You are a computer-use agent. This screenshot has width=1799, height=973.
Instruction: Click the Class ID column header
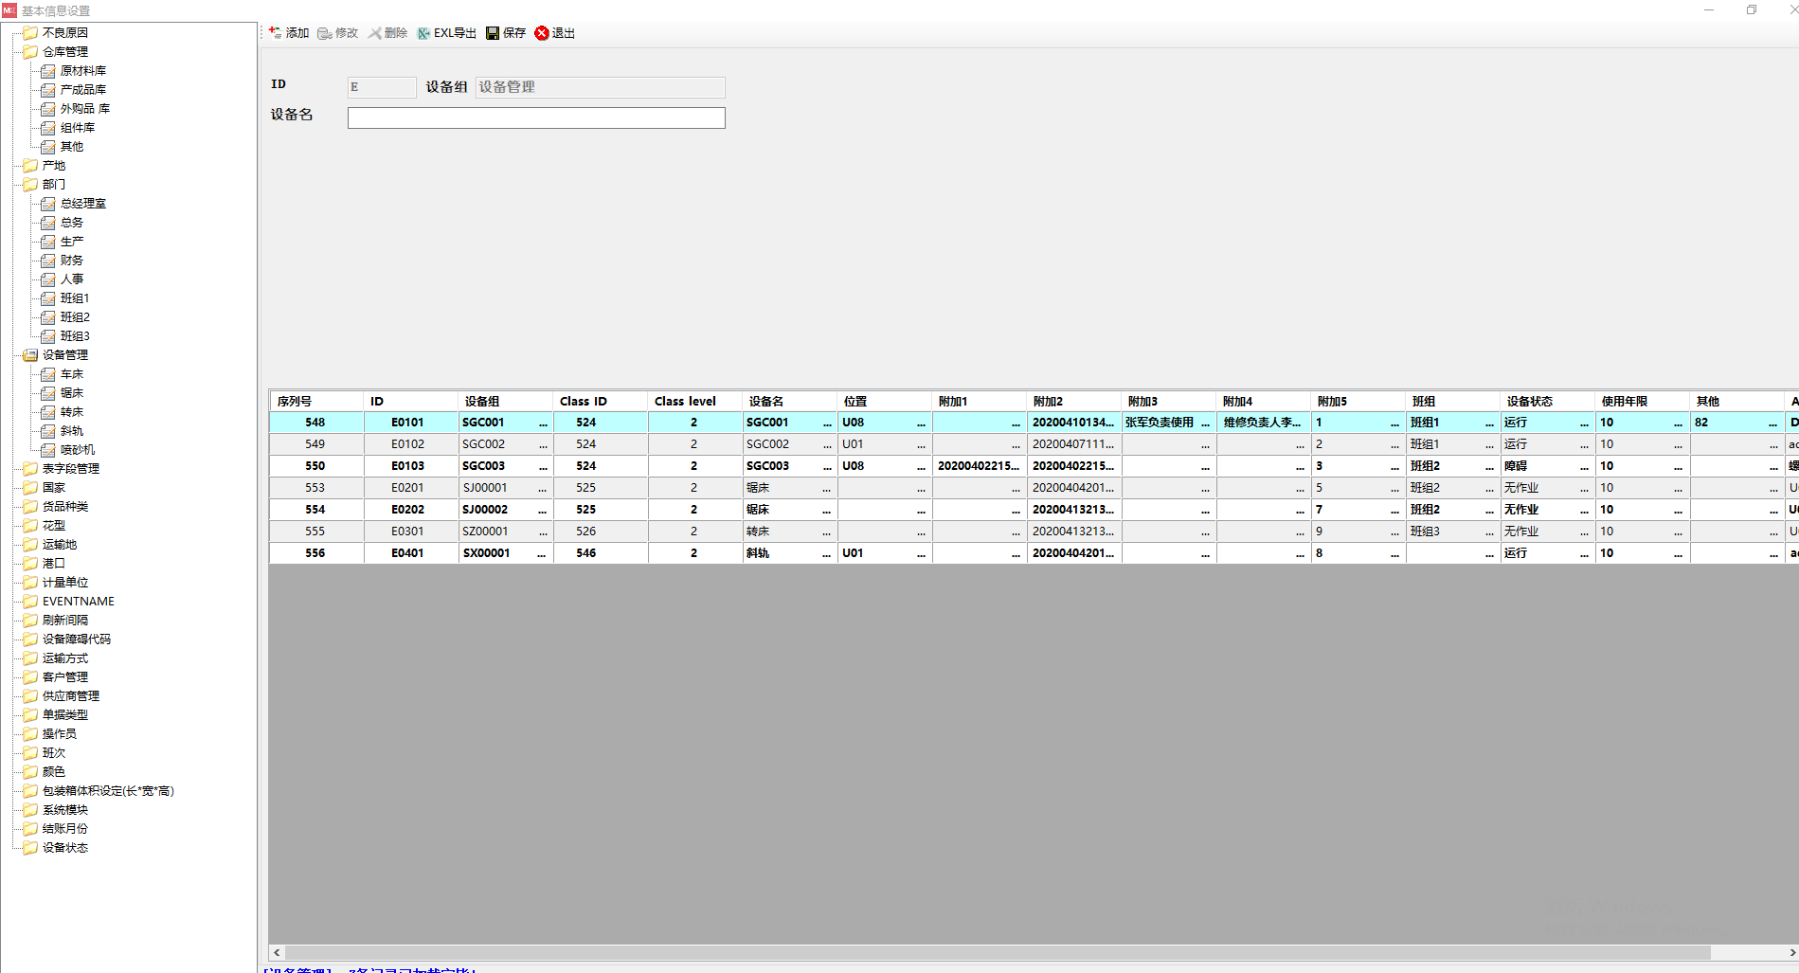pos(601,402)
